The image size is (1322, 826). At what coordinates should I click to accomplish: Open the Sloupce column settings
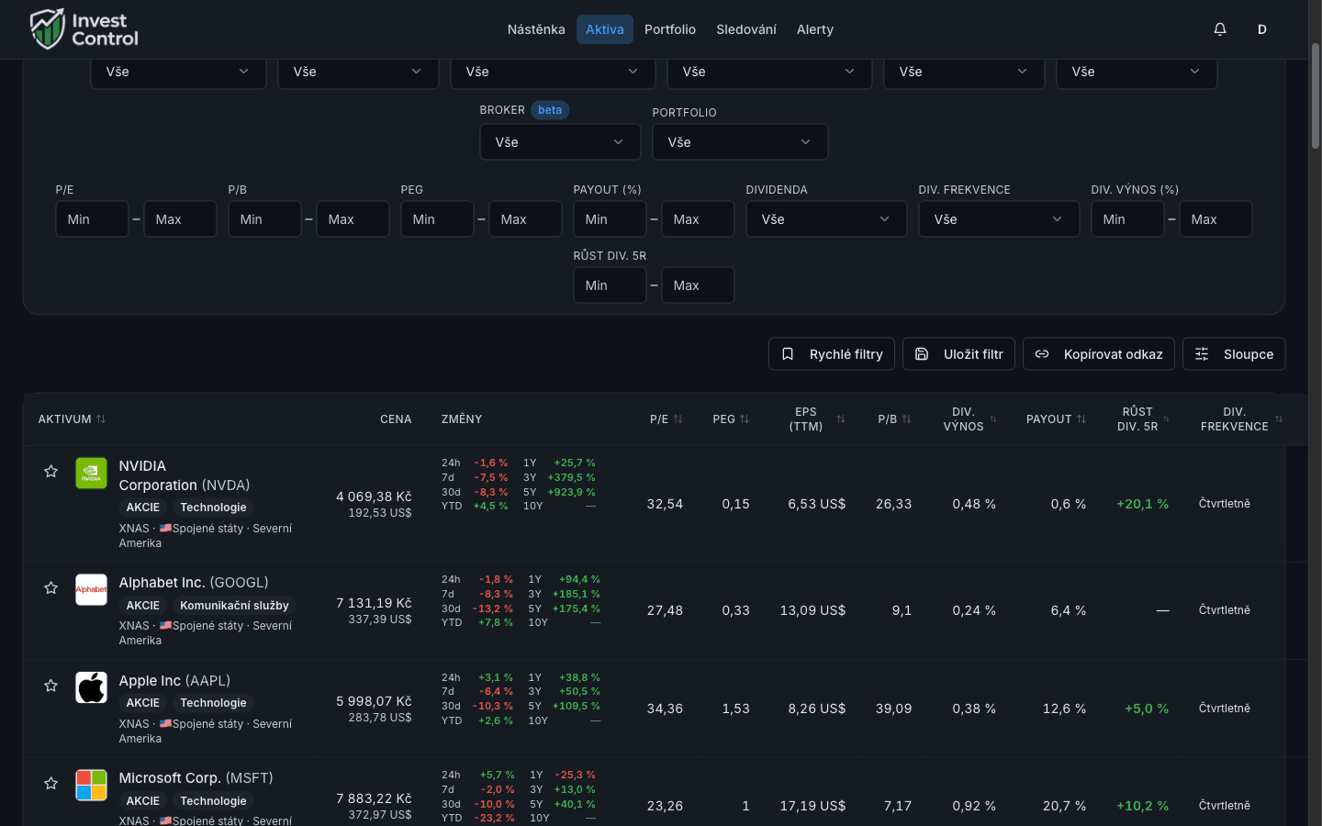[1234, 354]
